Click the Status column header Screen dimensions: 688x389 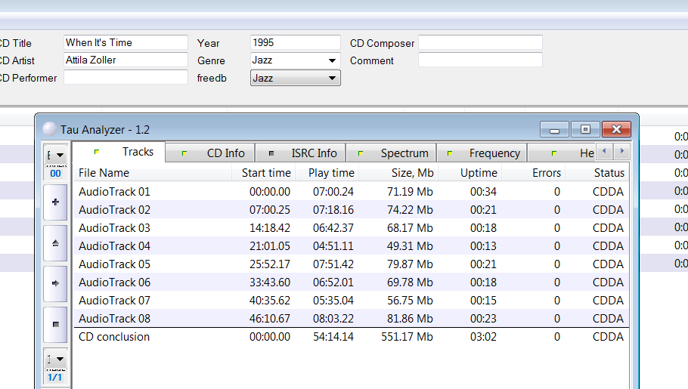pos(597,173)
